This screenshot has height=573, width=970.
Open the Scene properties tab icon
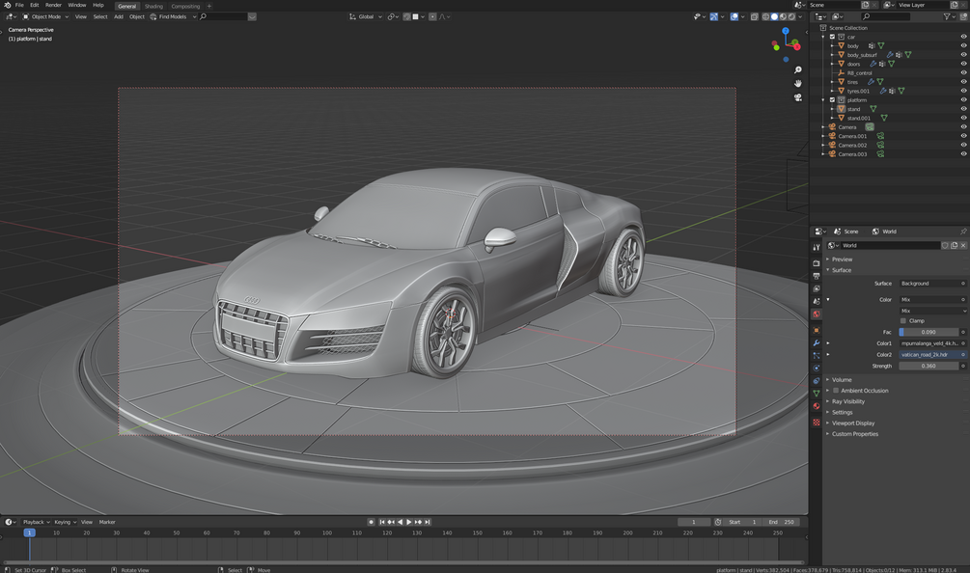(817, 301)
